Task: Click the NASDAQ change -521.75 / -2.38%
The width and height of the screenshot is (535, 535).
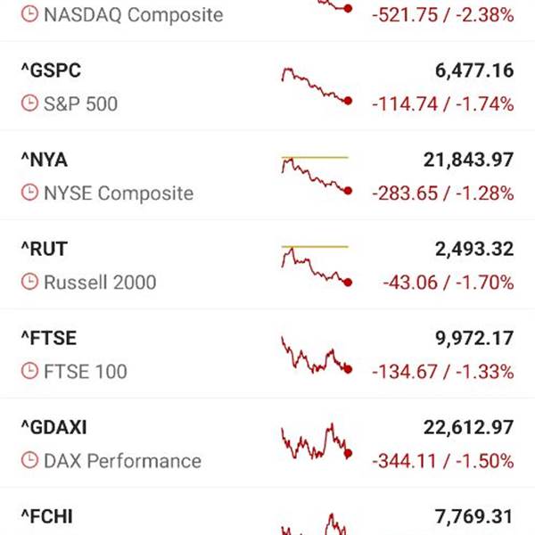Action: pos(443,15)
